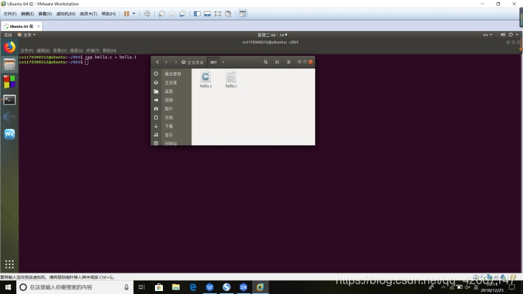Screen dimensions: 523x294
Task: Select the hello.i file
Action: point(231,80)
